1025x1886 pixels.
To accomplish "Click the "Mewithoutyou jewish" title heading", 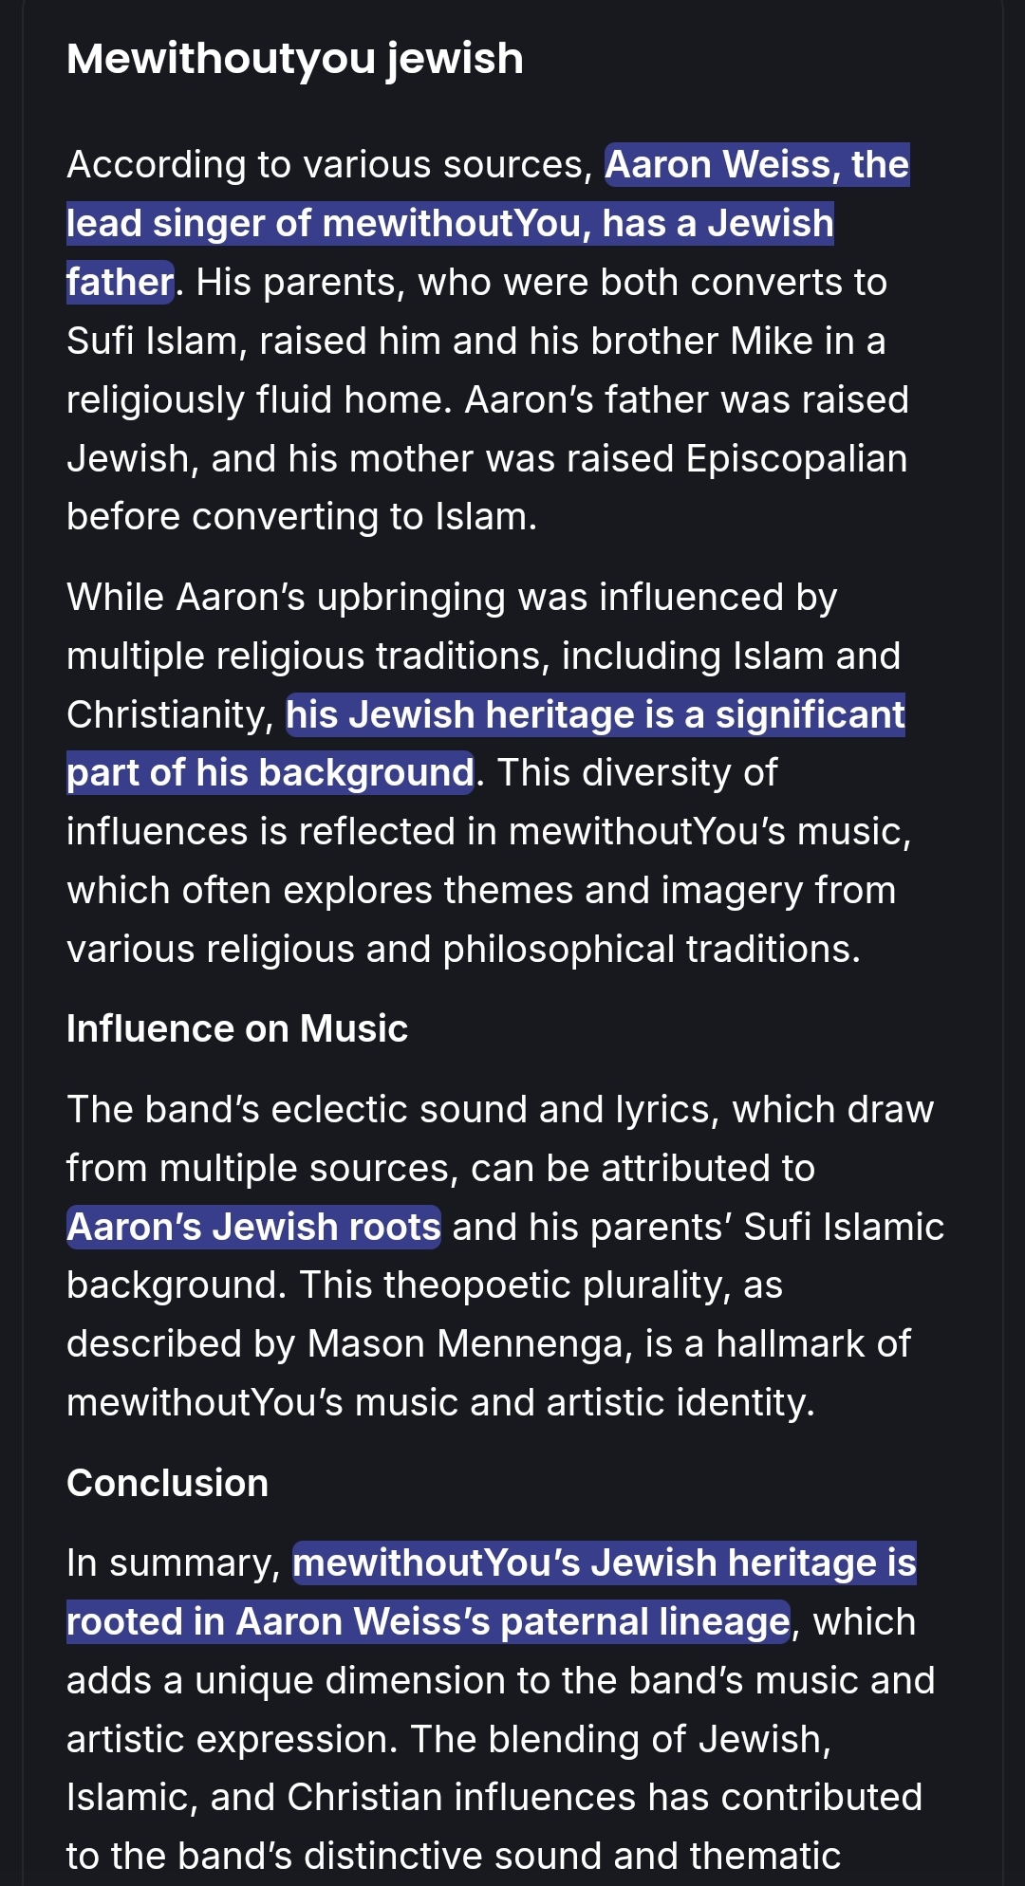I will [x=295, y=60].
